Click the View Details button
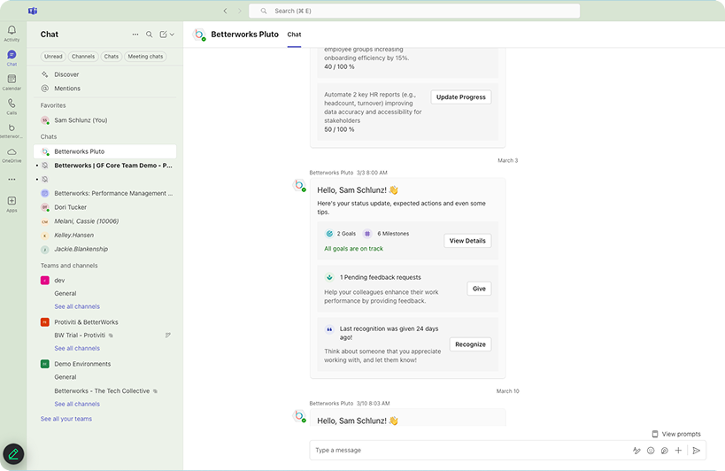This screenshot has height=471, width=725. pos(467,241)
